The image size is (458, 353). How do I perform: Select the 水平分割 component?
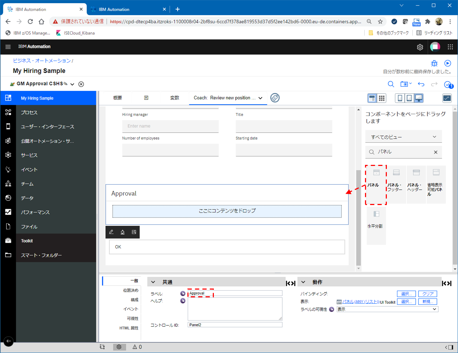[376, 226]
